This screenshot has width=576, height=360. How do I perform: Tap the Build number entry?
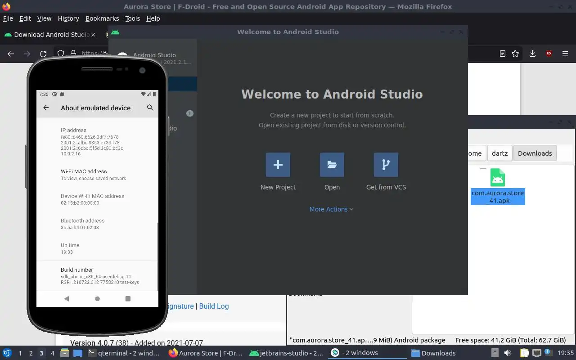97,276
